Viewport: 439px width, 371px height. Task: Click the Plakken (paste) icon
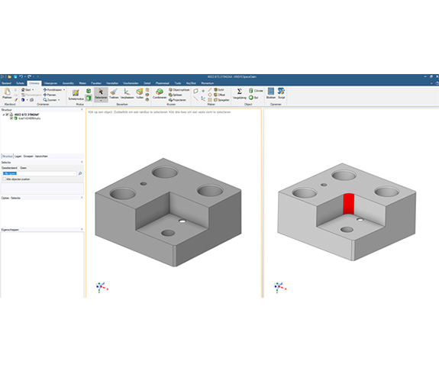pyautogui.click(x=7, y=94)
